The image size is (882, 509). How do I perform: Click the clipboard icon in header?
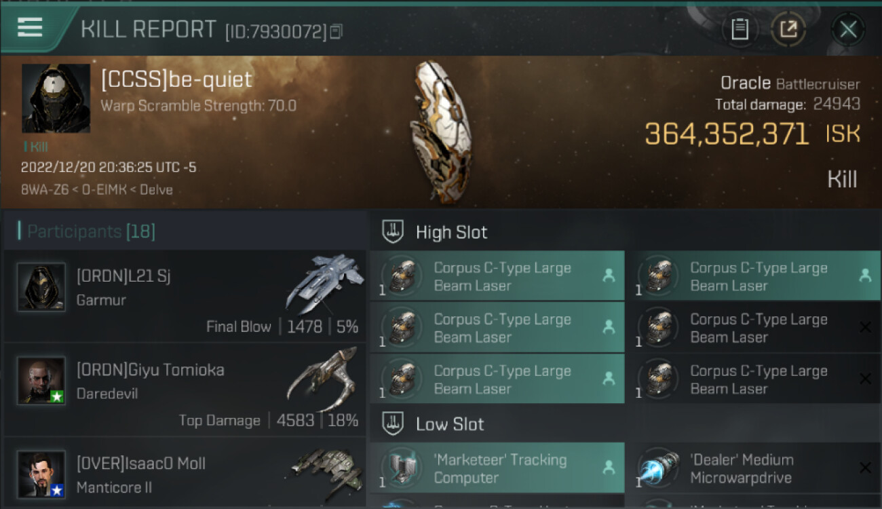pyautogui.click(x=740, y=29)
